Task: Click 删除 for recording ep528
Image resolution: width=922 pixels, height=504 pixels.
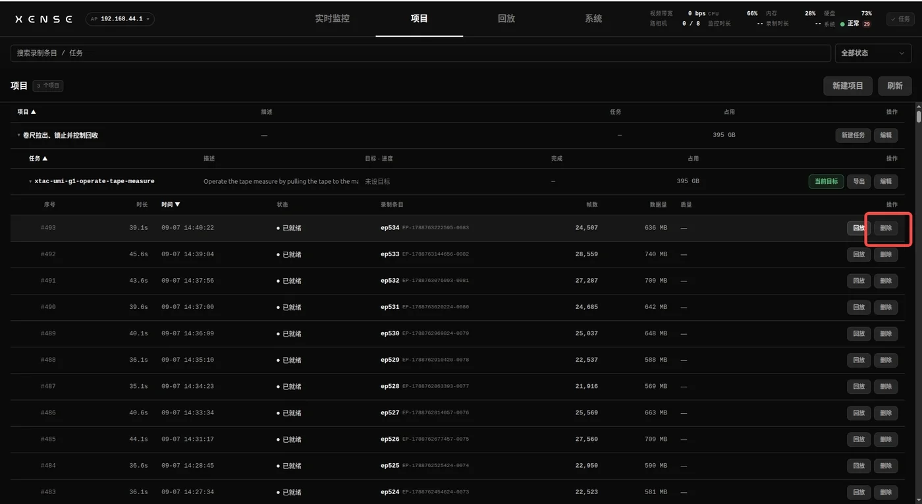Action: [x=886, y=386]
